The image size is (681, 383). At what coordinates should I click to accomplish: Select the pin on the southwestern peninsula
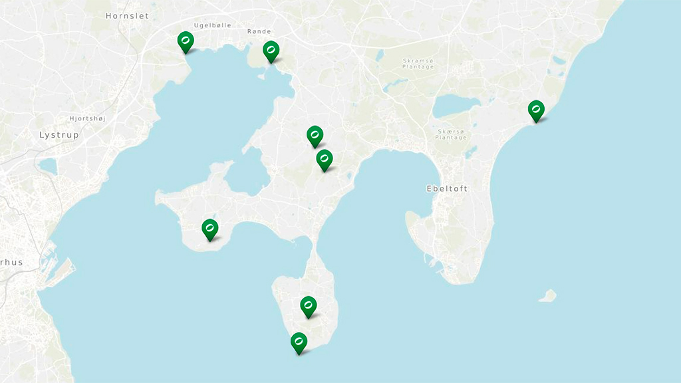click(209, 229)
